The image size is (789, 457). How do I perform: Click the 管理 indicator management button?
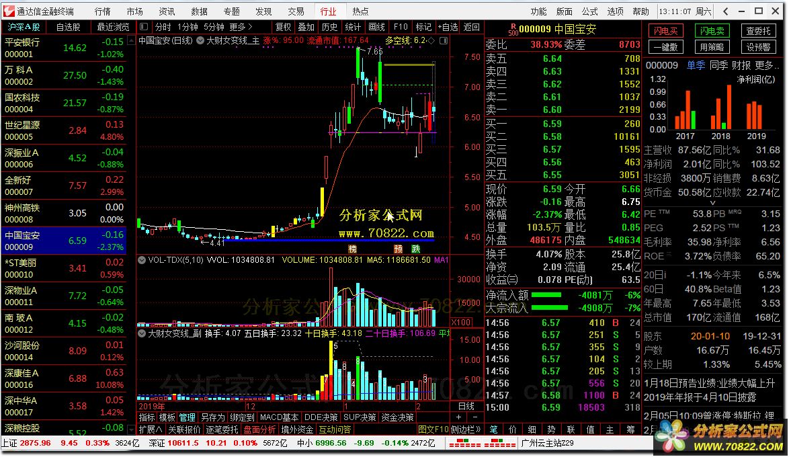click(188, 417)
